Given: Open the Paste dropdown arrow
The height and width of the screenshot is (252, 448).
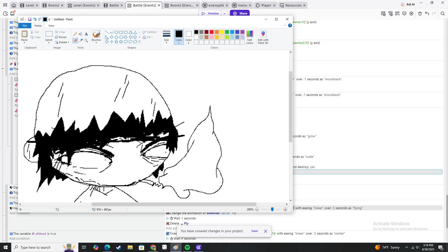Looking at the screenshot, I should point(24,43).
